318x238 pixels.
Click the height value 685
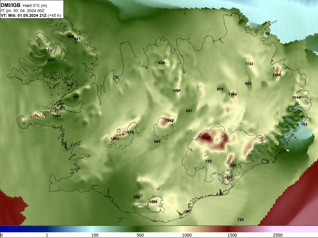(x=157, y=142)
